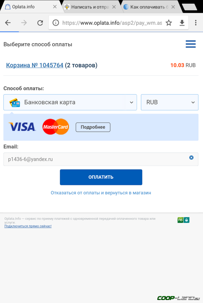Clear email field with X icon
This screenshot has width=203, height=303.
191,157
